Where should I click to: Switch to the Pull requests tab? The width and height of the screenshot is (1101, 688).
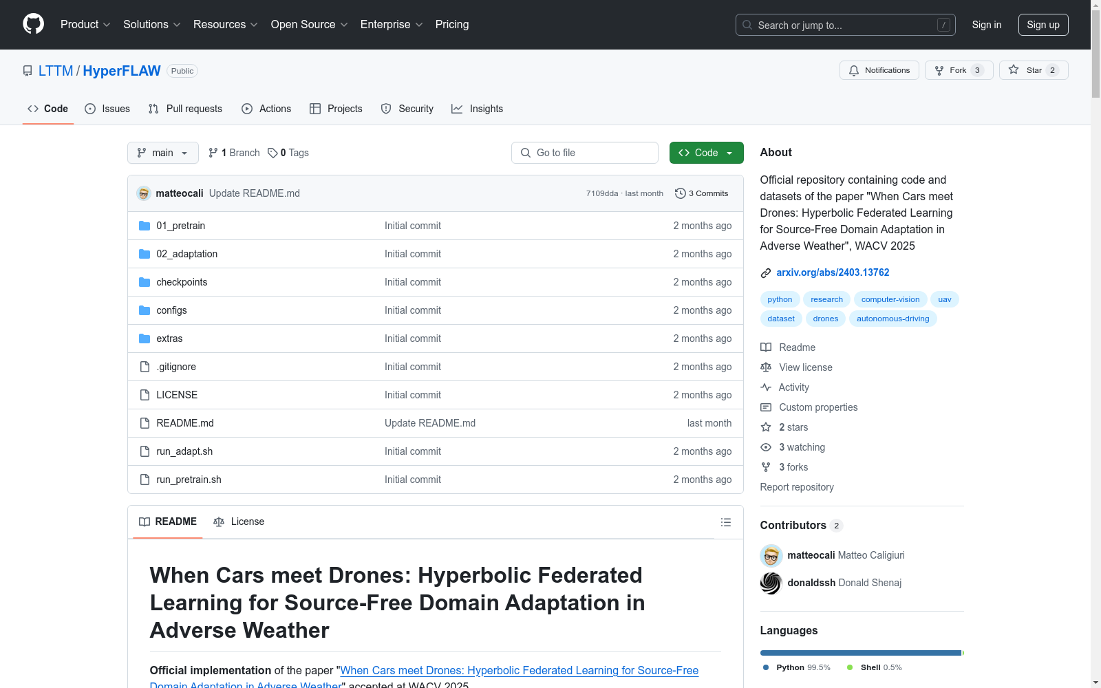coord(185,109)
